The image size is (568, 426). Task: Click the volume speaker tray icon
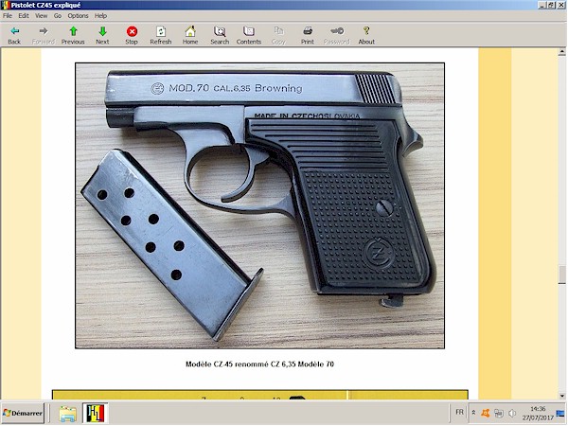click(512, 413)
